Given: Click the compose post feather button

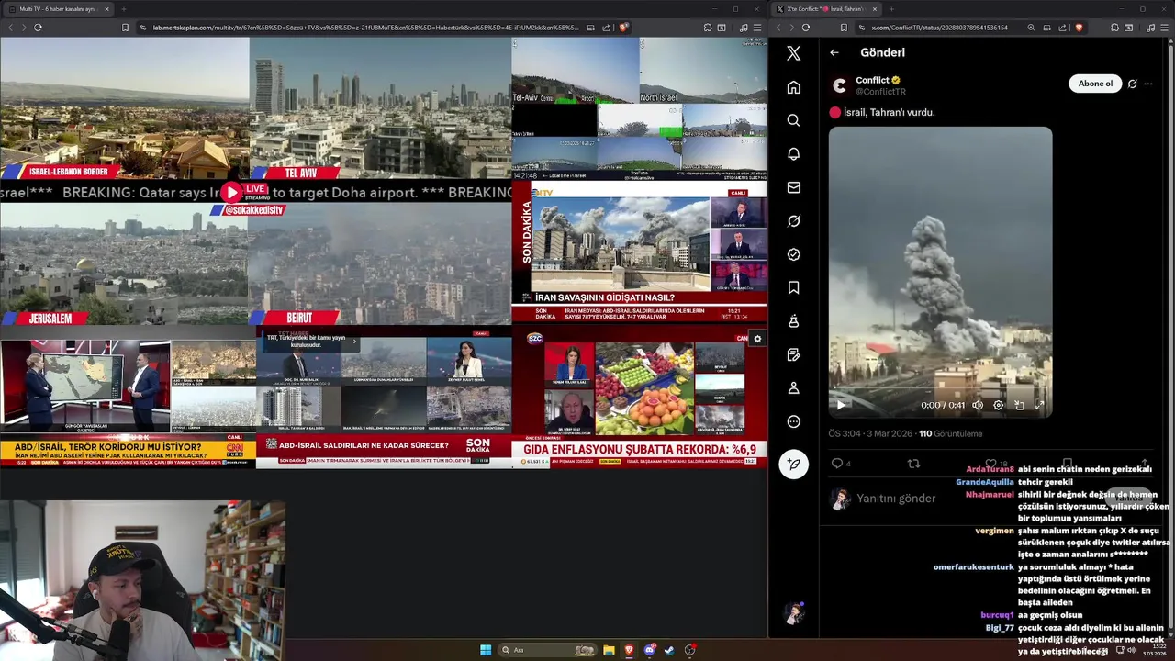Looking at the screenshot, I should [x=794, y=465].
